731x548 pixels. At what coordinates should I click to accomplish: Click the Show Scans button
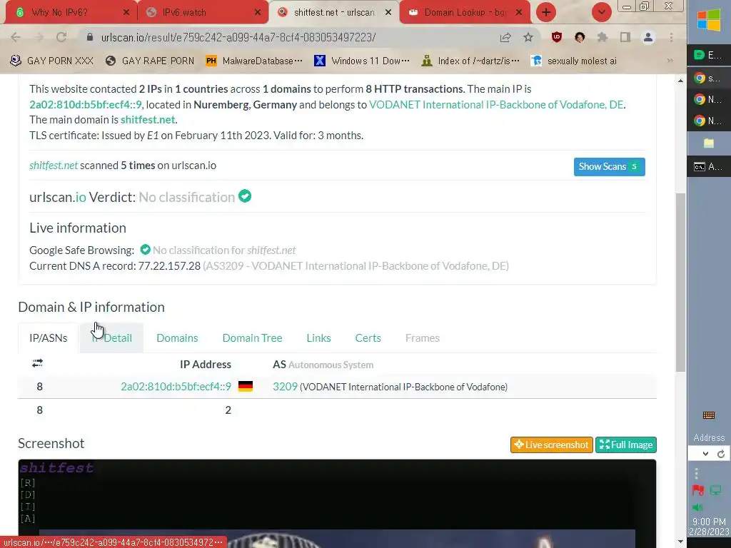pos(610,167)
